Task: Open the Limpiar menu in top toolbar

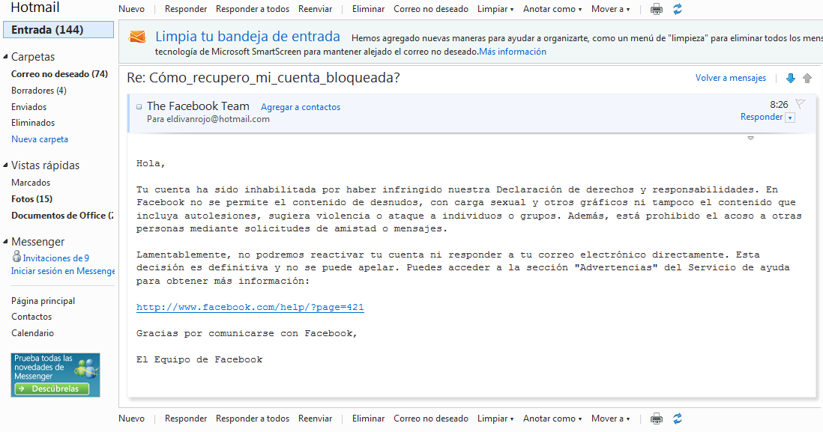Action: (495, 9)
